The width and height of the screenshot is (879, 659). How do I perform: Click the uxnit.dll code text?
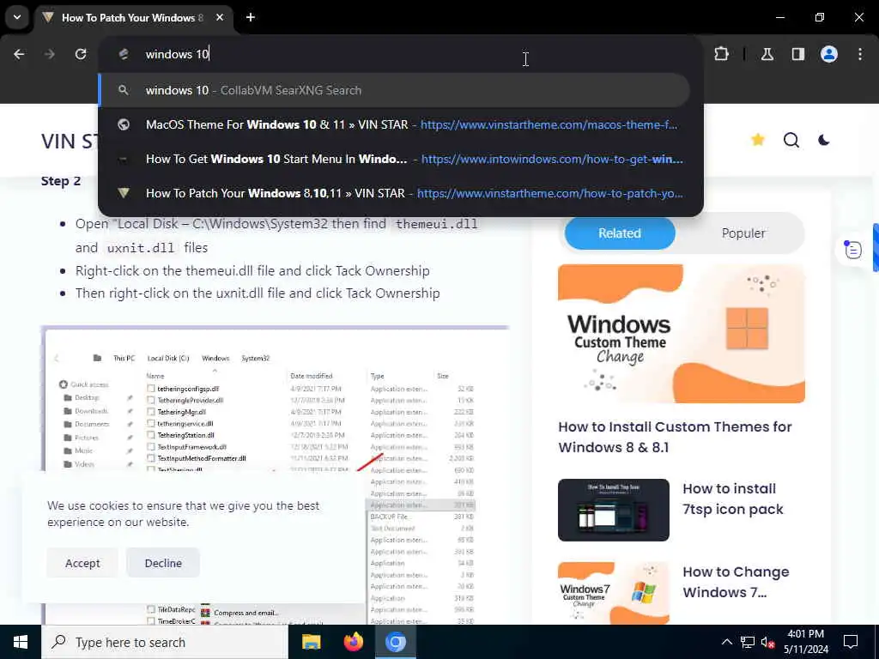coord(141,248)
